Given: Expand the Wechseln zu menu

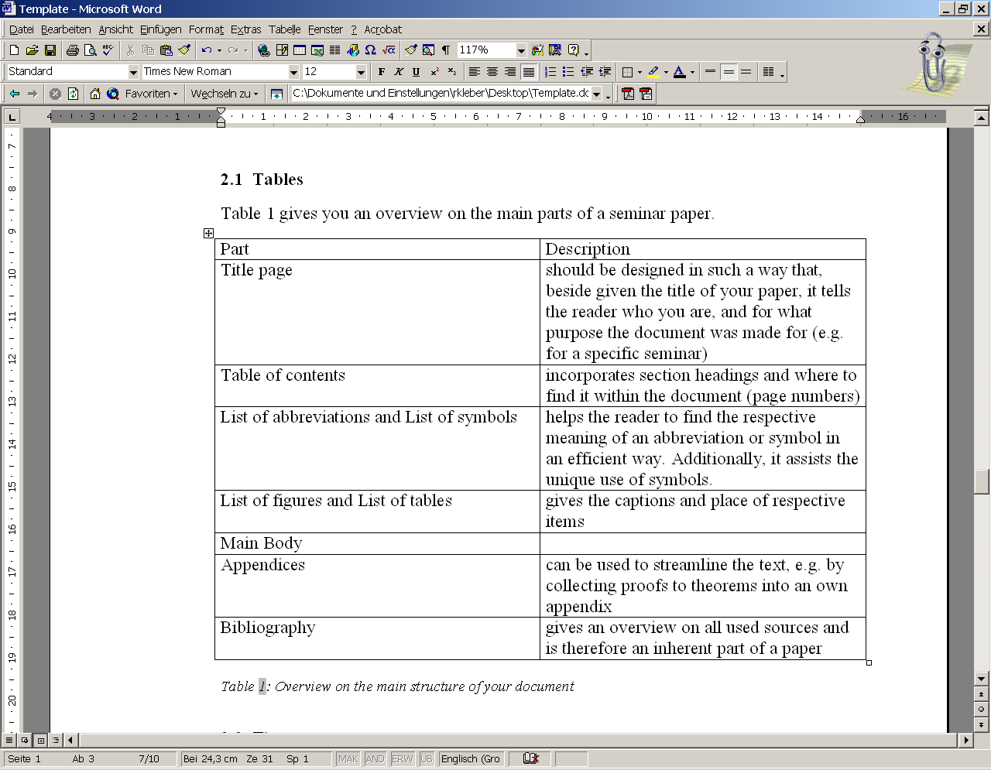Looking at the screenshot, I should (x=225, y=94).
